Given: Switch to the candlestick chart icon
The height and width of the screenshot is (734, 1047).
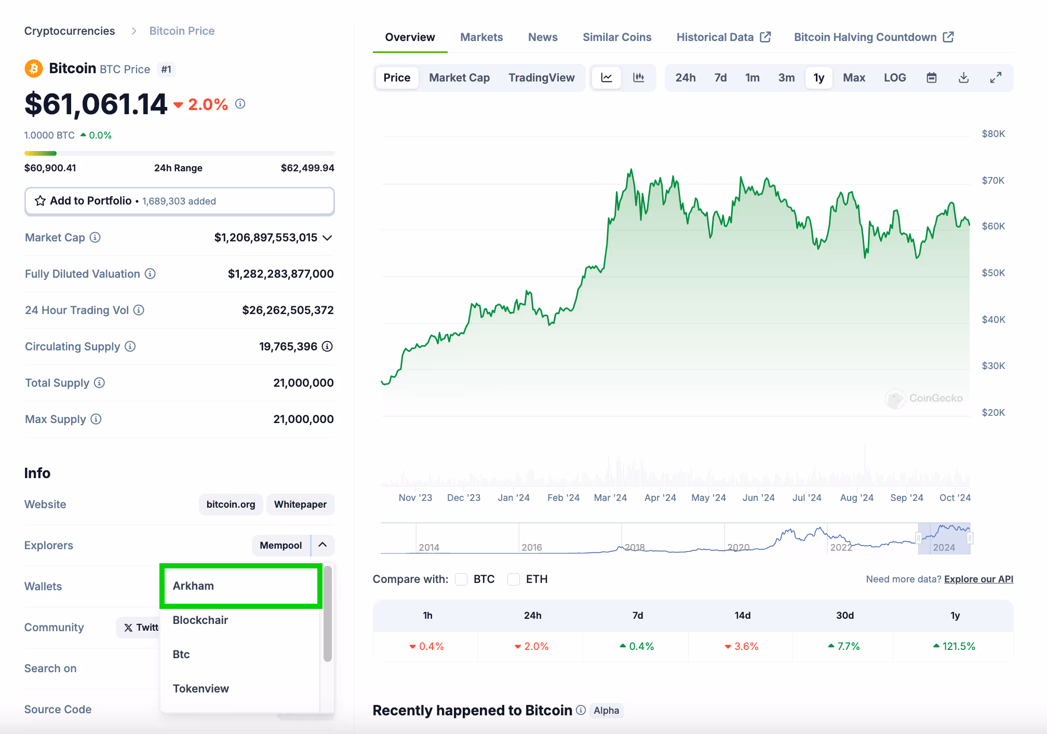Looking at the screenshot, I should coord(638,78).
